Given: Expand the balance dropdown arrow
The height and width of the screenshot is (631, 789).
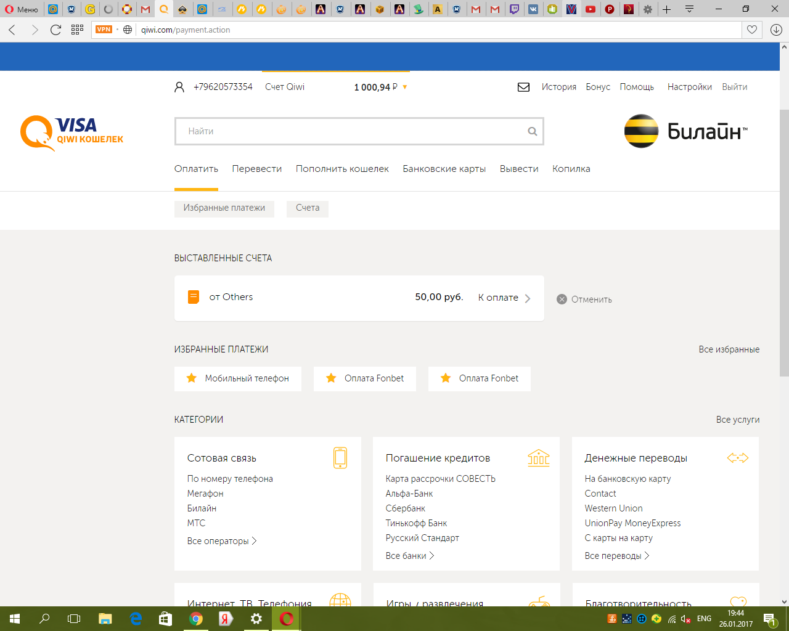Looking at the screenshot, I should pos(405,88).
